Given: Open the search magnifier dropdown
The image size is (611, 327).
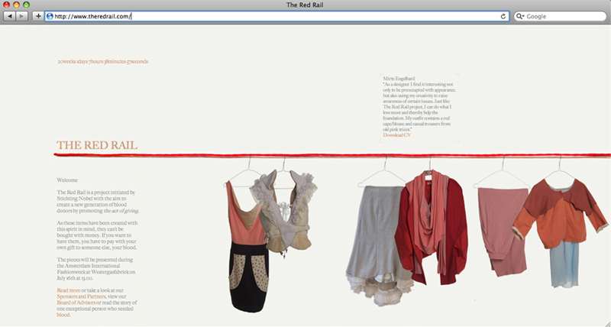Looking at the screenshot, I should click(521, 16).
